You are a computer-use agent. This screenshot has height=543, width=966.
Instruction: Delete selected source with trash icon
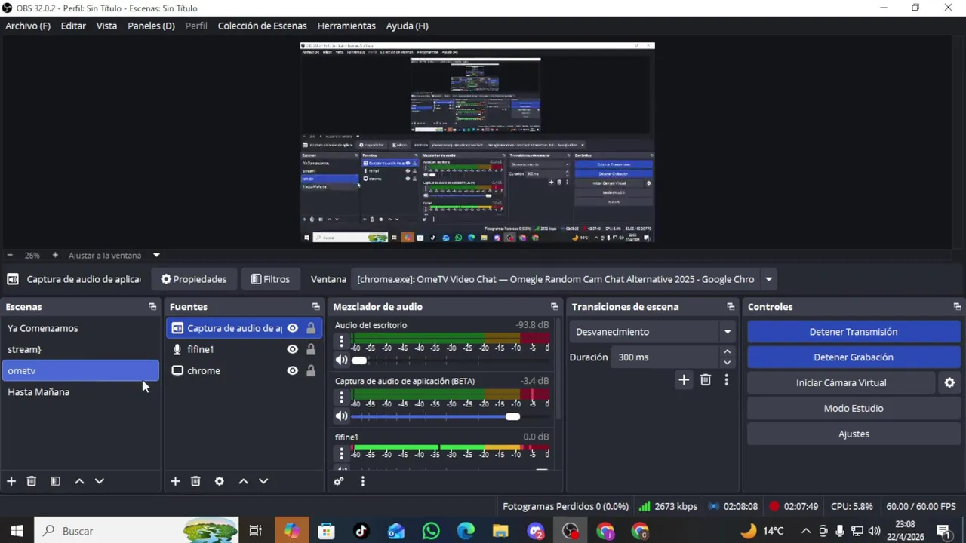click(195, 481)
